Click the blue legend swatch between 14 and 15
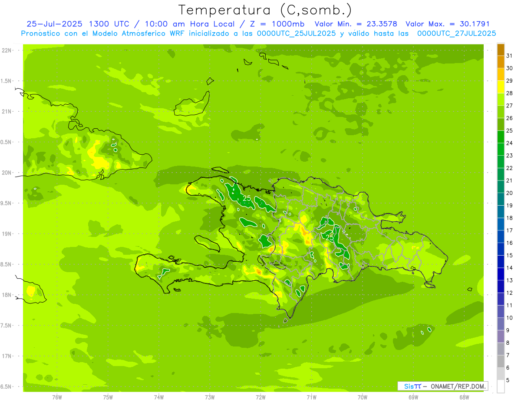The image size is (521, 403). point(501,262)
